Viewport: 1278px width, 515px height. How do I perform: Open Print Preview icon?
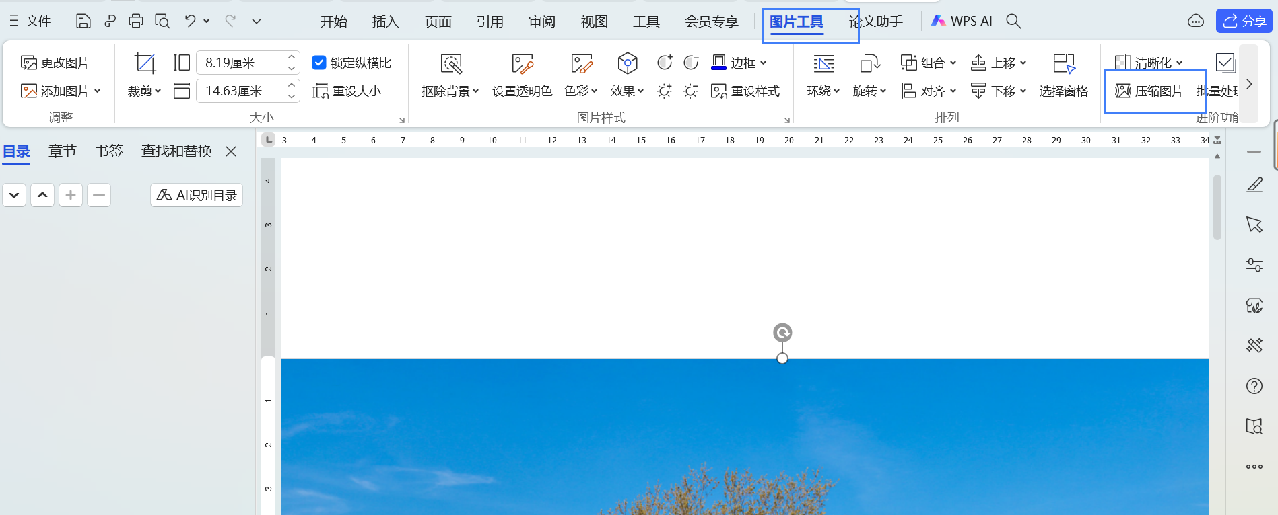click(162, 22)
